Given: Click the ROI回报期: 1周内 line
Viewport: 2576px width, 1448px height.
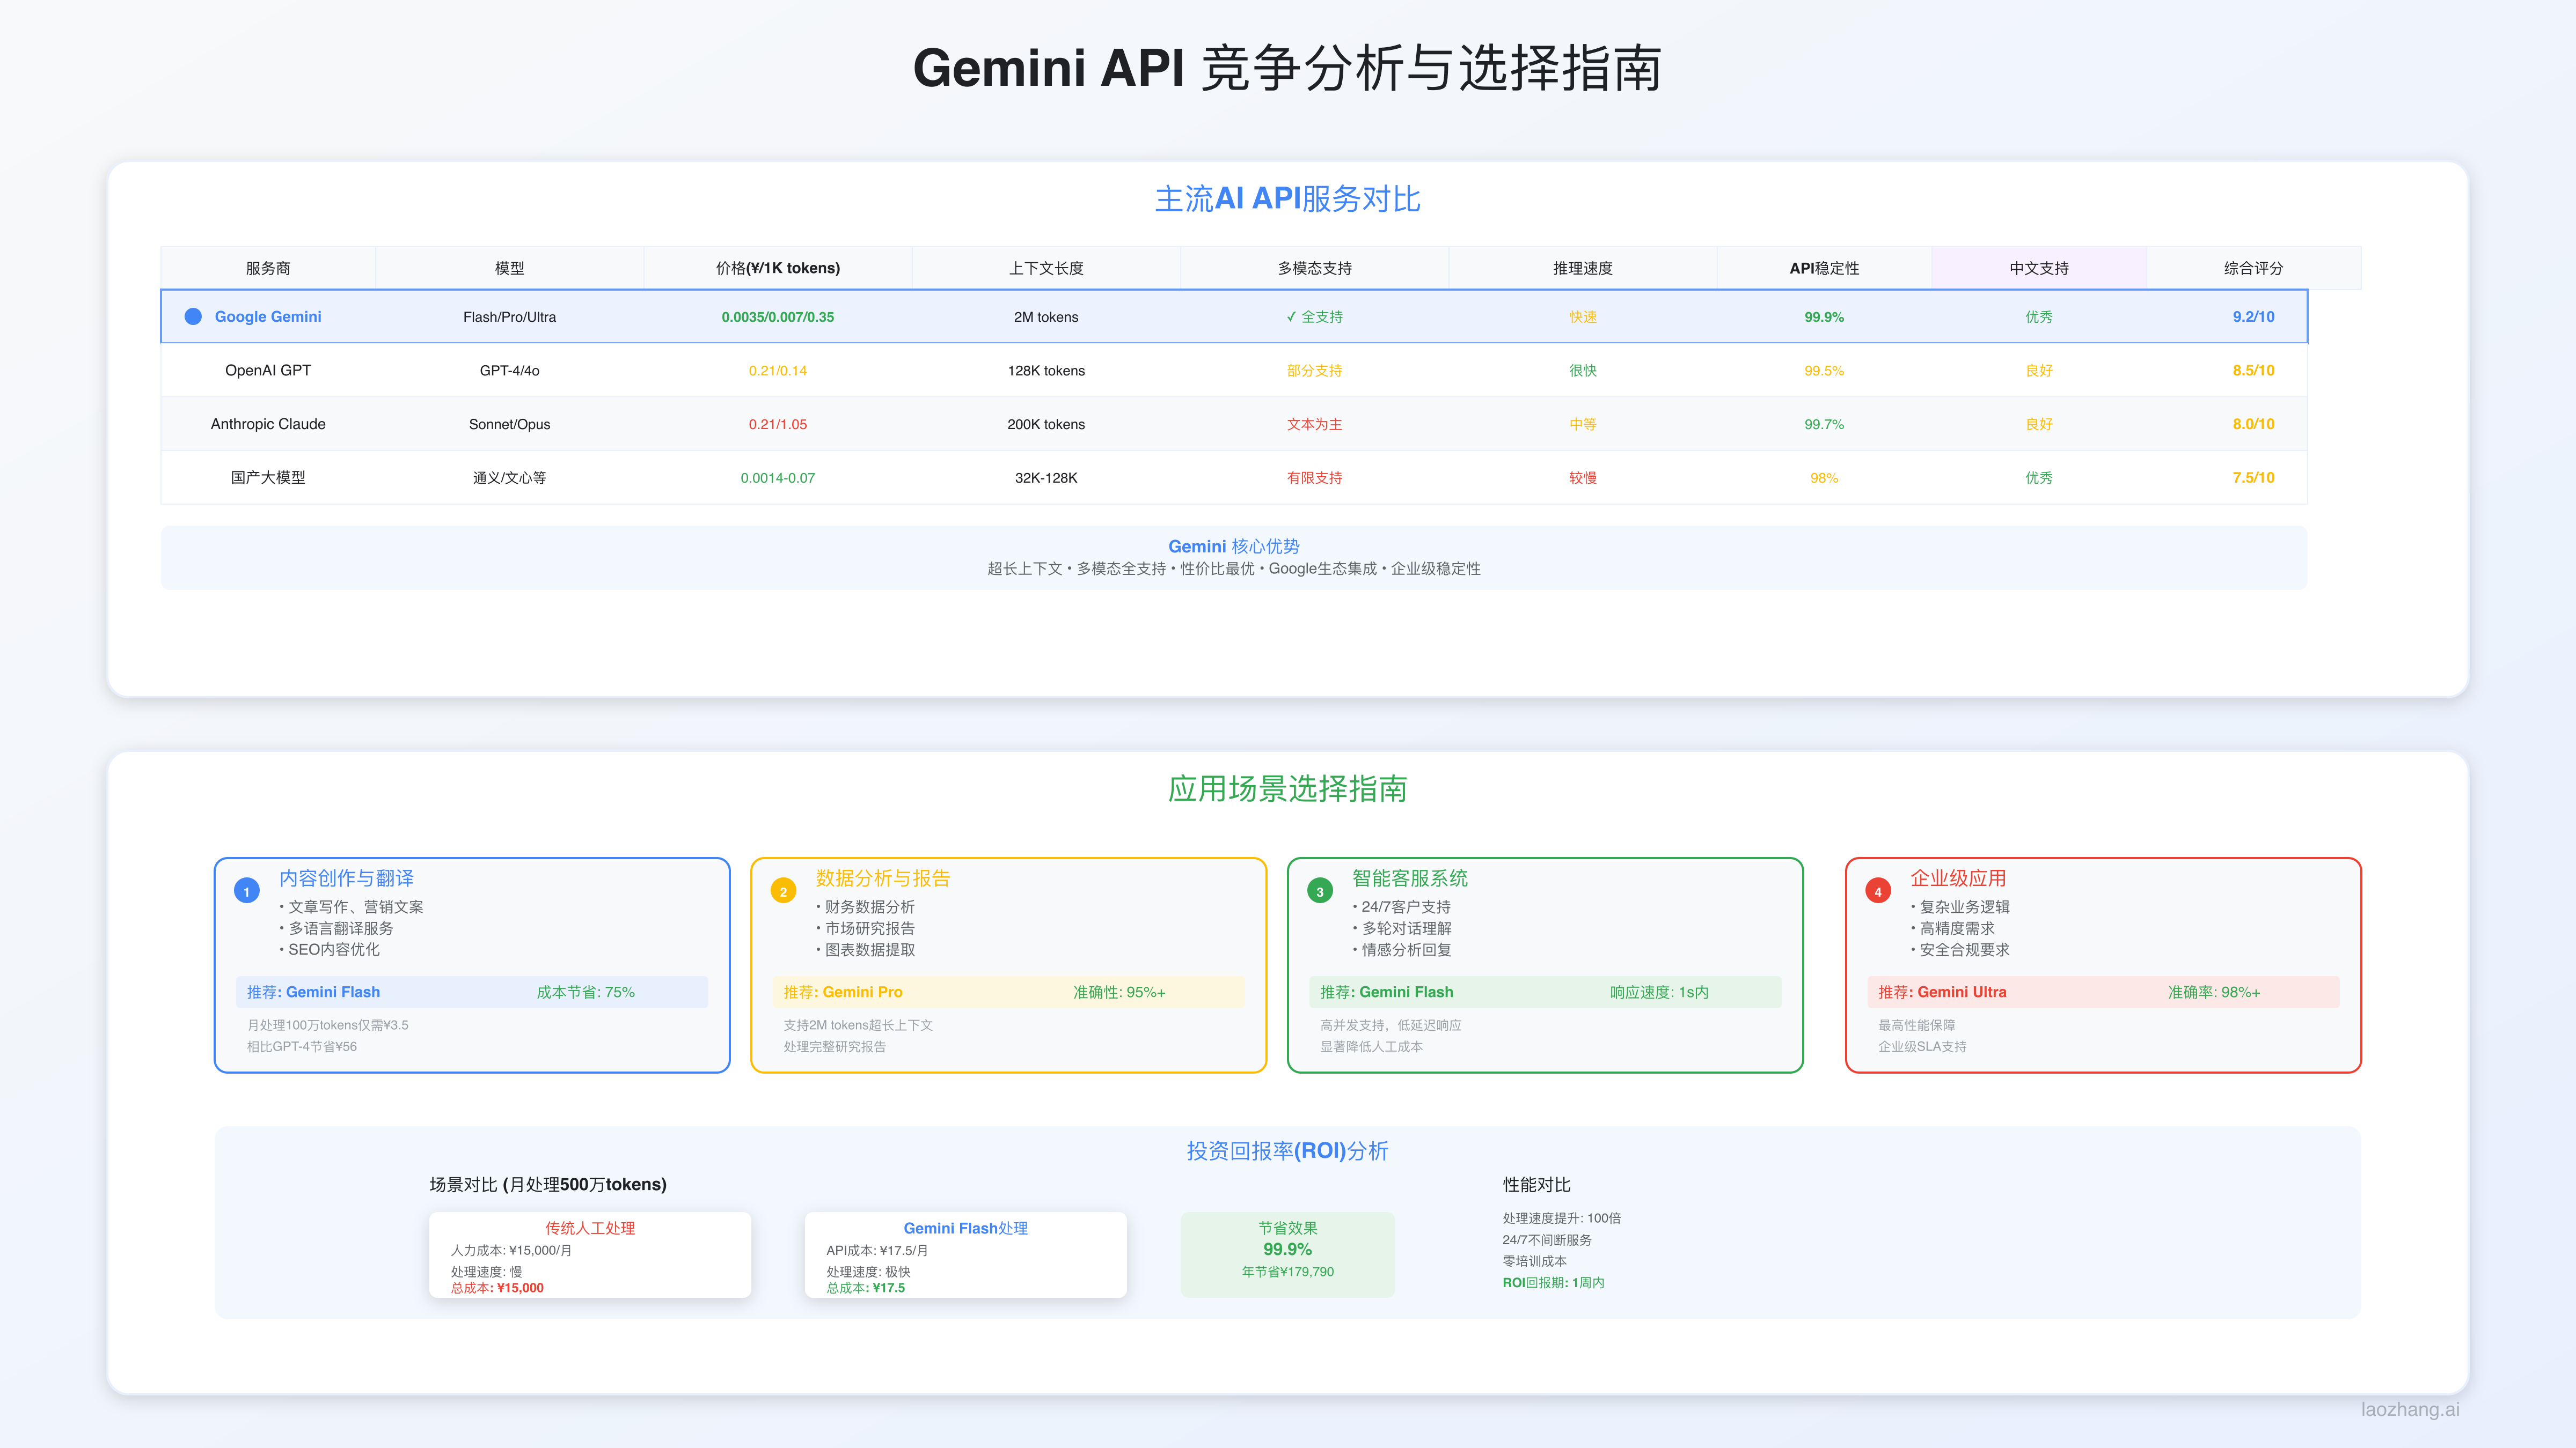Looking at the screenshot, I should (x=1553, y=1283).
